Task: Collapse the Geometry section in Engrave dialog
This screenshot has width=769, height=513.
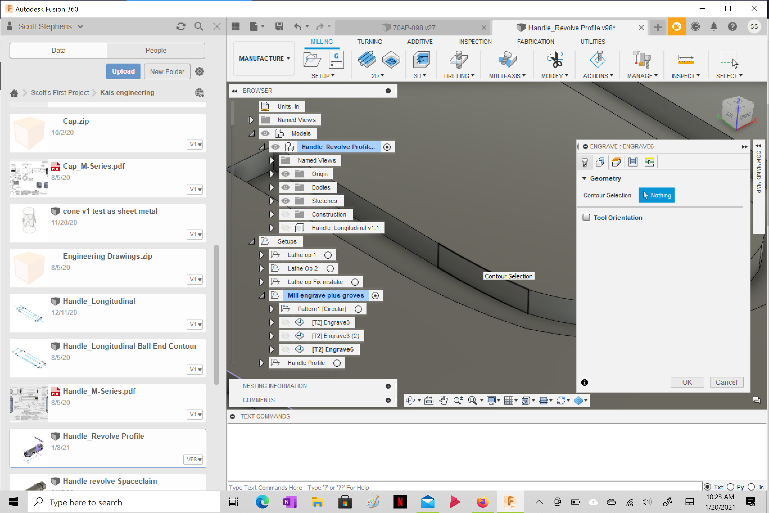Action: pos(585,178)
